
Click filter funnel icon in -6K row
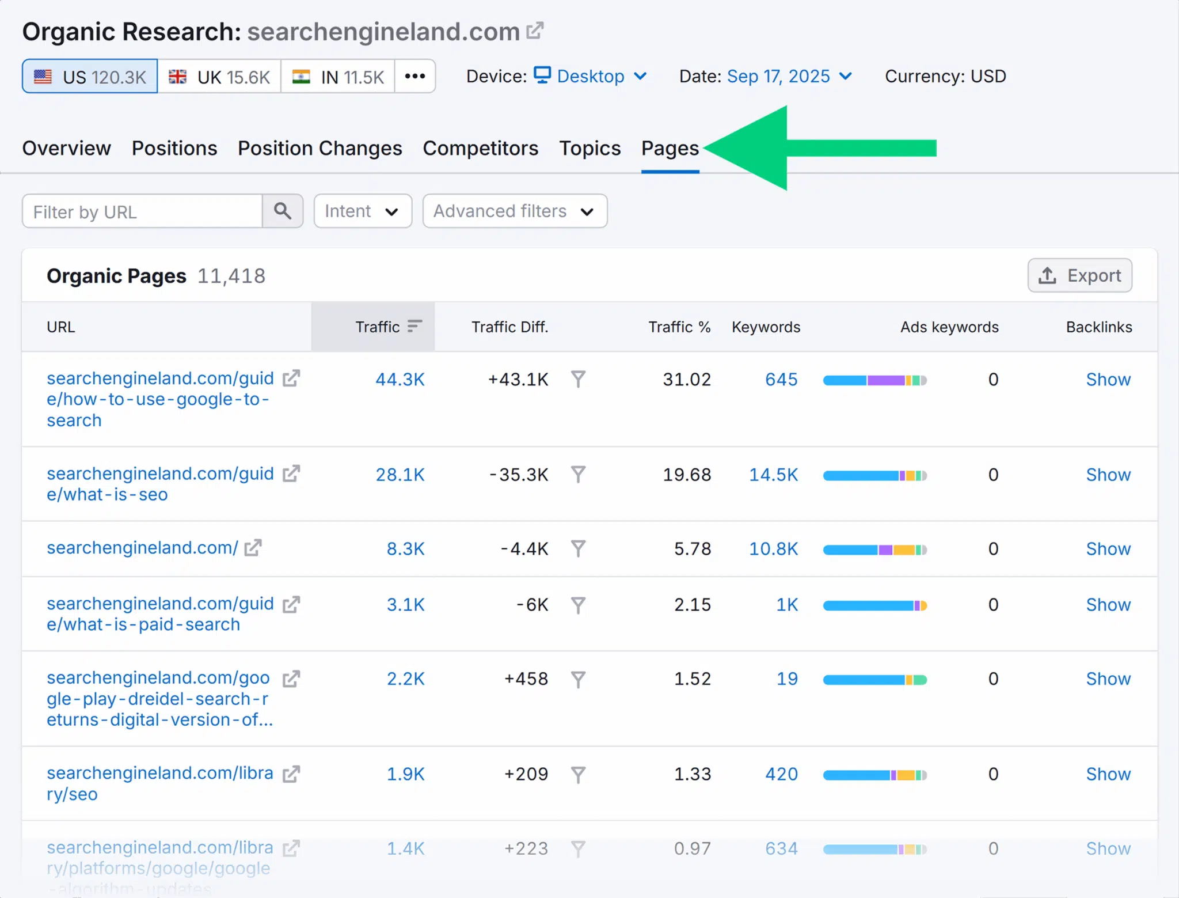pyautogui.click(x=578, y=605)
